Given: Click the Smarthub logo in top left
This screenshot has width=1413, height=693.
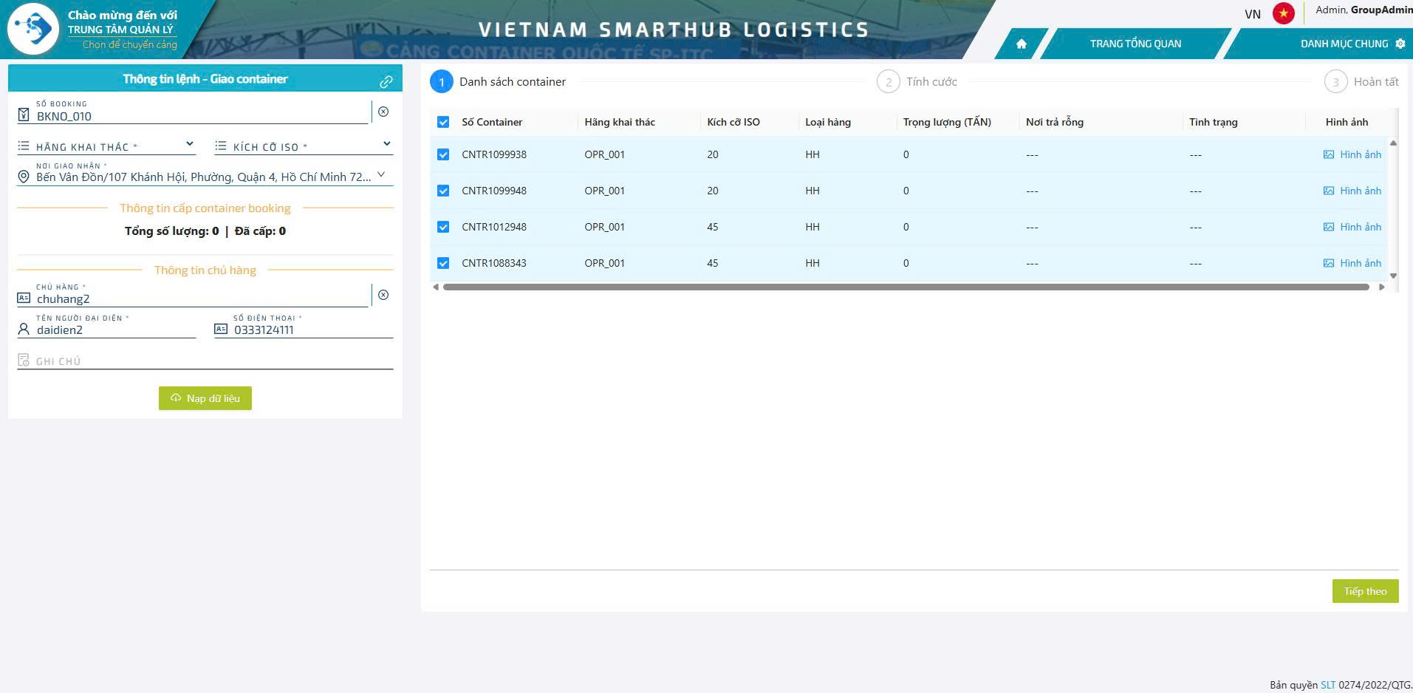Looking at the screenshot, I should tap(33, 30).
